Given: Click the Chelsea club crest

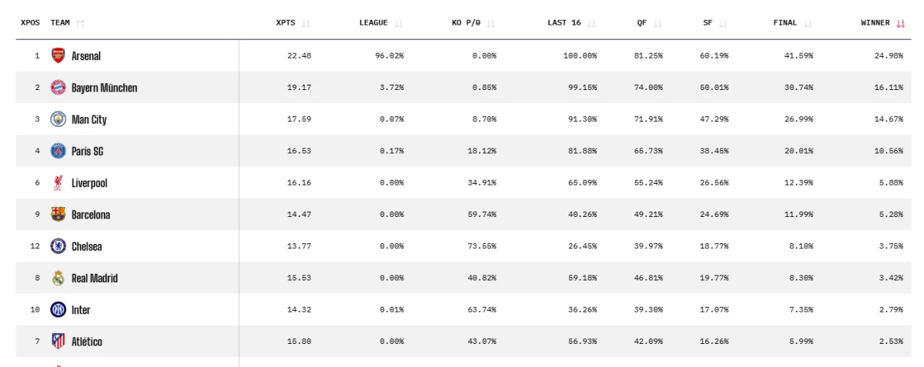Looking at the screenshot, I should (59, 246).
